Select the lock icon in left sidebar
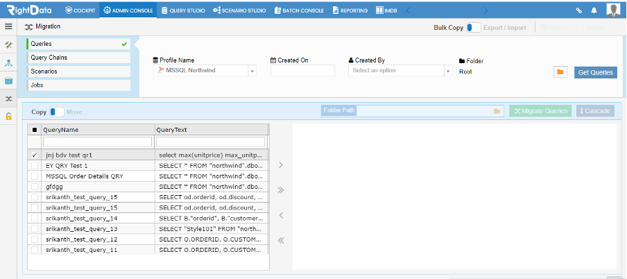This screenshot has height=279, width=627. point(8,117)
